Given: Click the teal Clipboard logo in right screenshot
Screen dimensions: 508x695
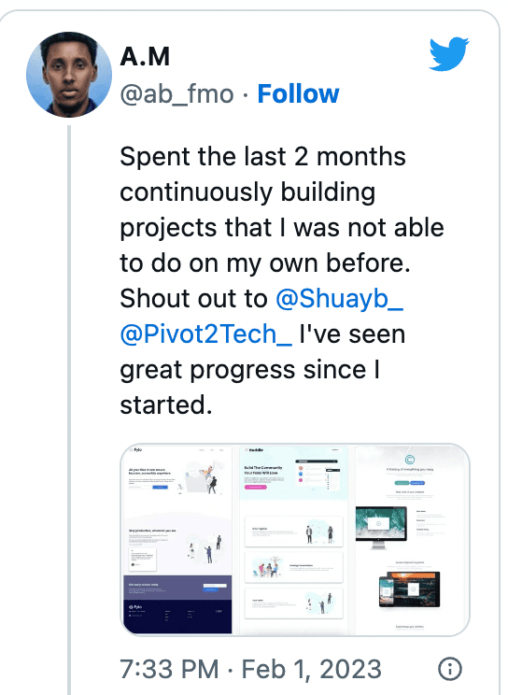Looking at the screenshot, I should (410, 461).
